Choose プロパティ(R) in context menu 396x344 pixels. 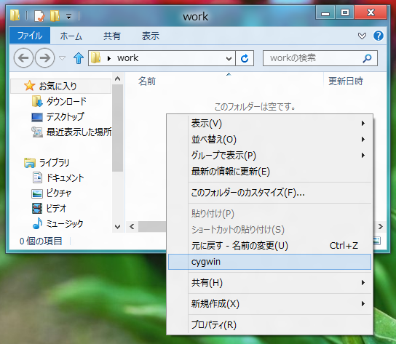[270, 325]
